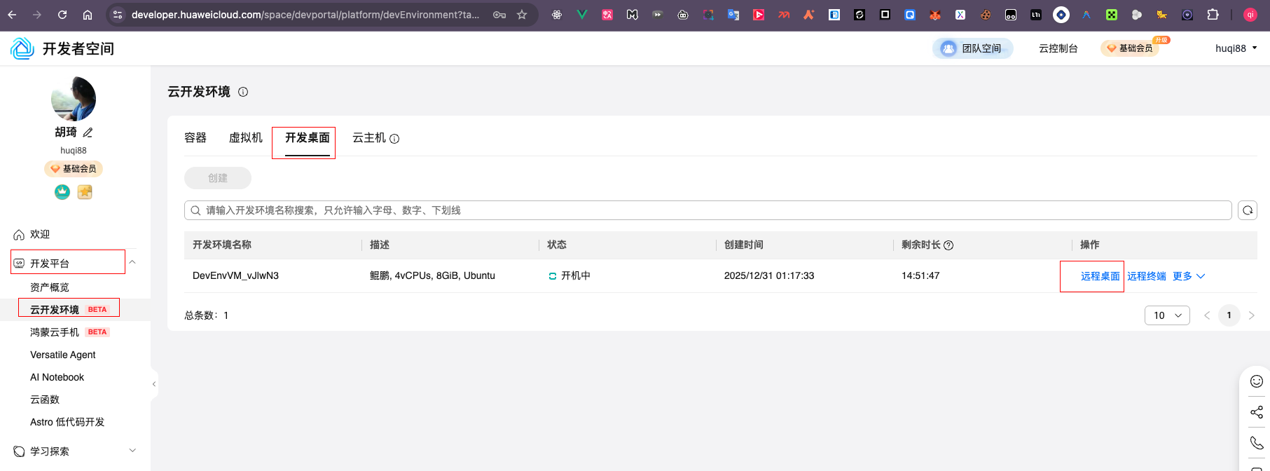Image resolution: width=1270 pixels, height=471 pixels.
Task: Click the browser address bar
Action: point(305,15)
